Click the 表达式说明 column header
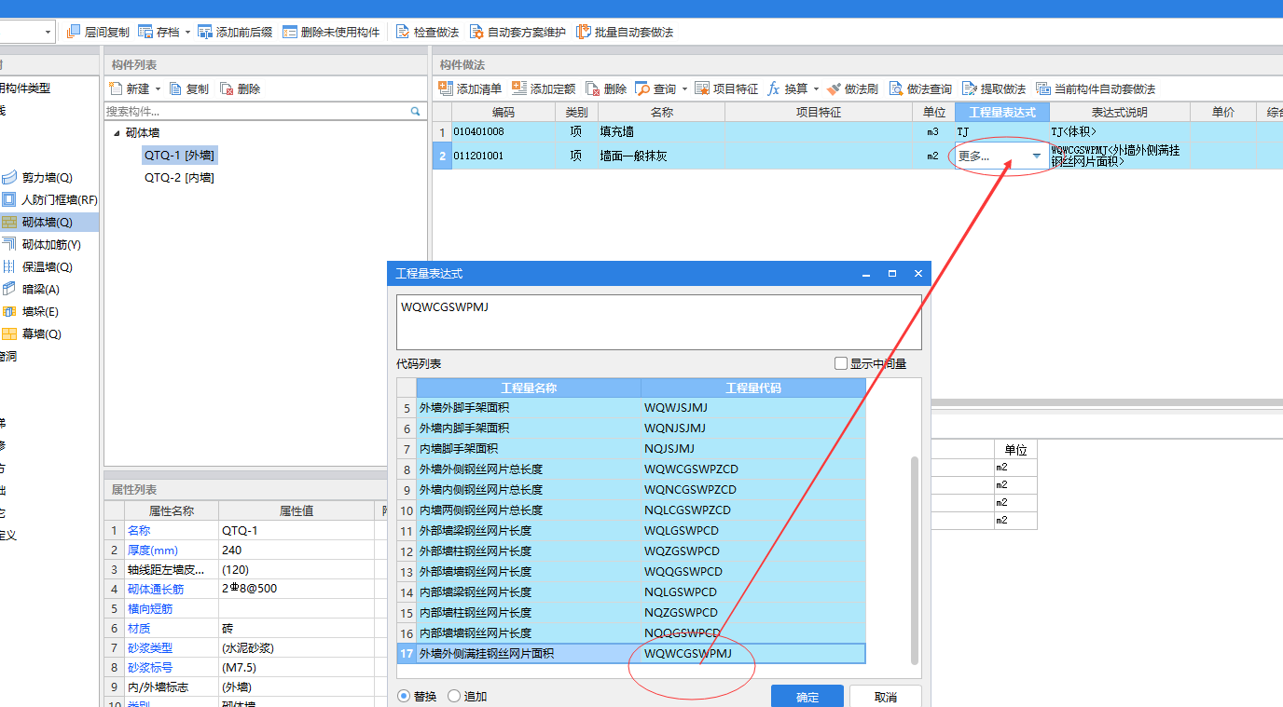This screenshot has height=707, width=1283. point(1120,112)
